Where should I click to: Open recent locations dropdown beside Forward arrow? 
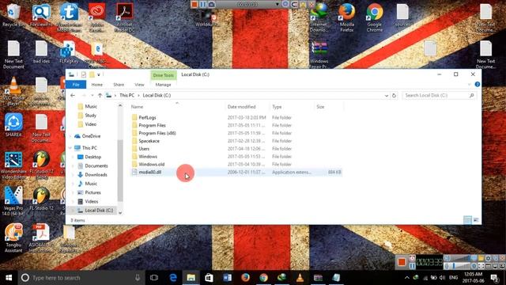point(93,95)
